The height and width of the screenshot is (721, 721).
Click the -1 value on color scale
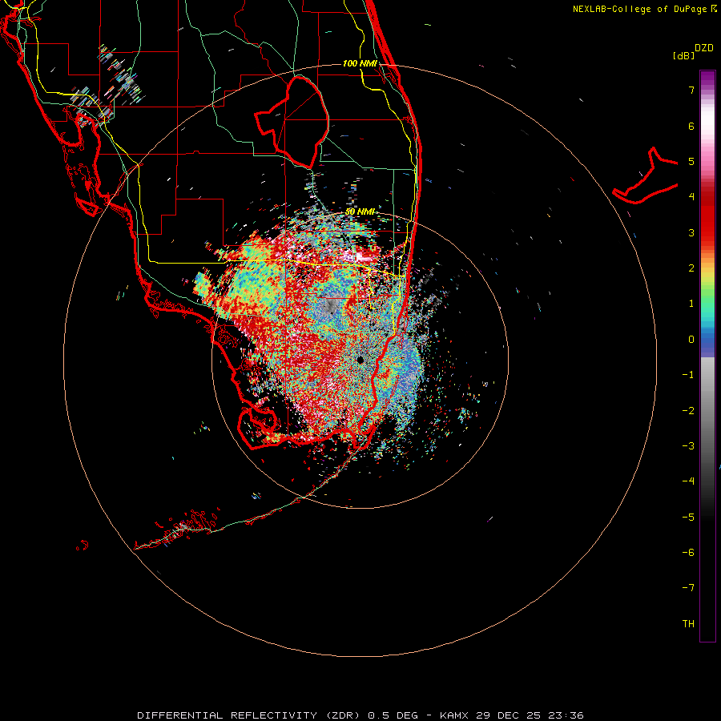[688, 375]
